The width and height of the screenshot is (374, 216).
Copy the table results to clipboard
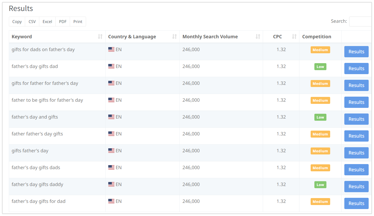17,22
